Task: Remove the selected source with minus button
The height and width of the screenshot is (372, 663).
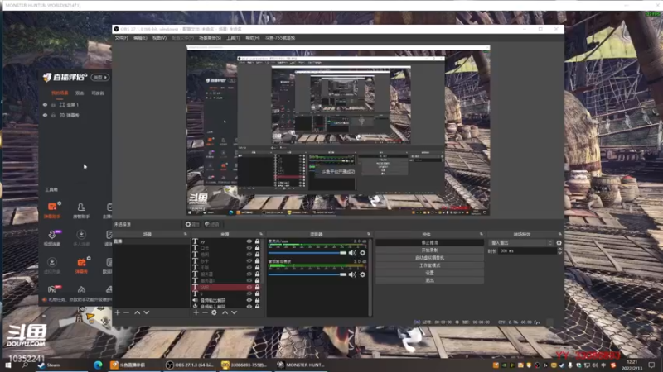Action: tap(205, 312)
